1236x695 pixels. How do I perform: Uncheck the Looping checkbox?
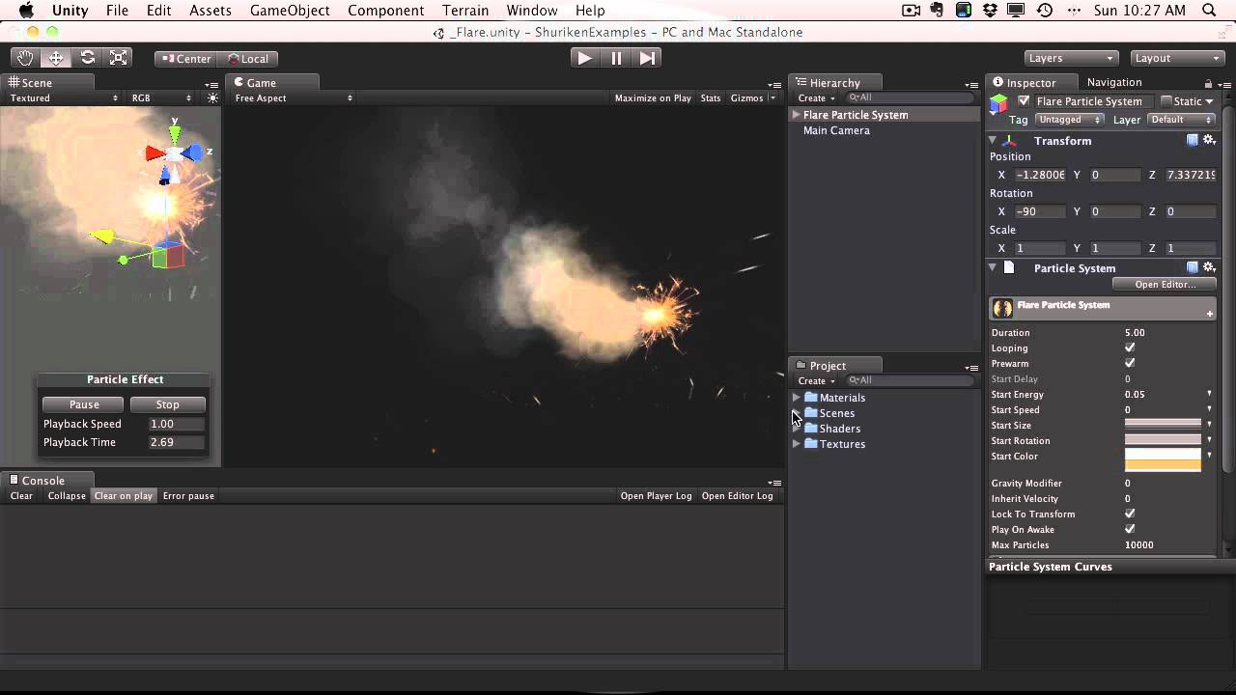pos(1130,347)
